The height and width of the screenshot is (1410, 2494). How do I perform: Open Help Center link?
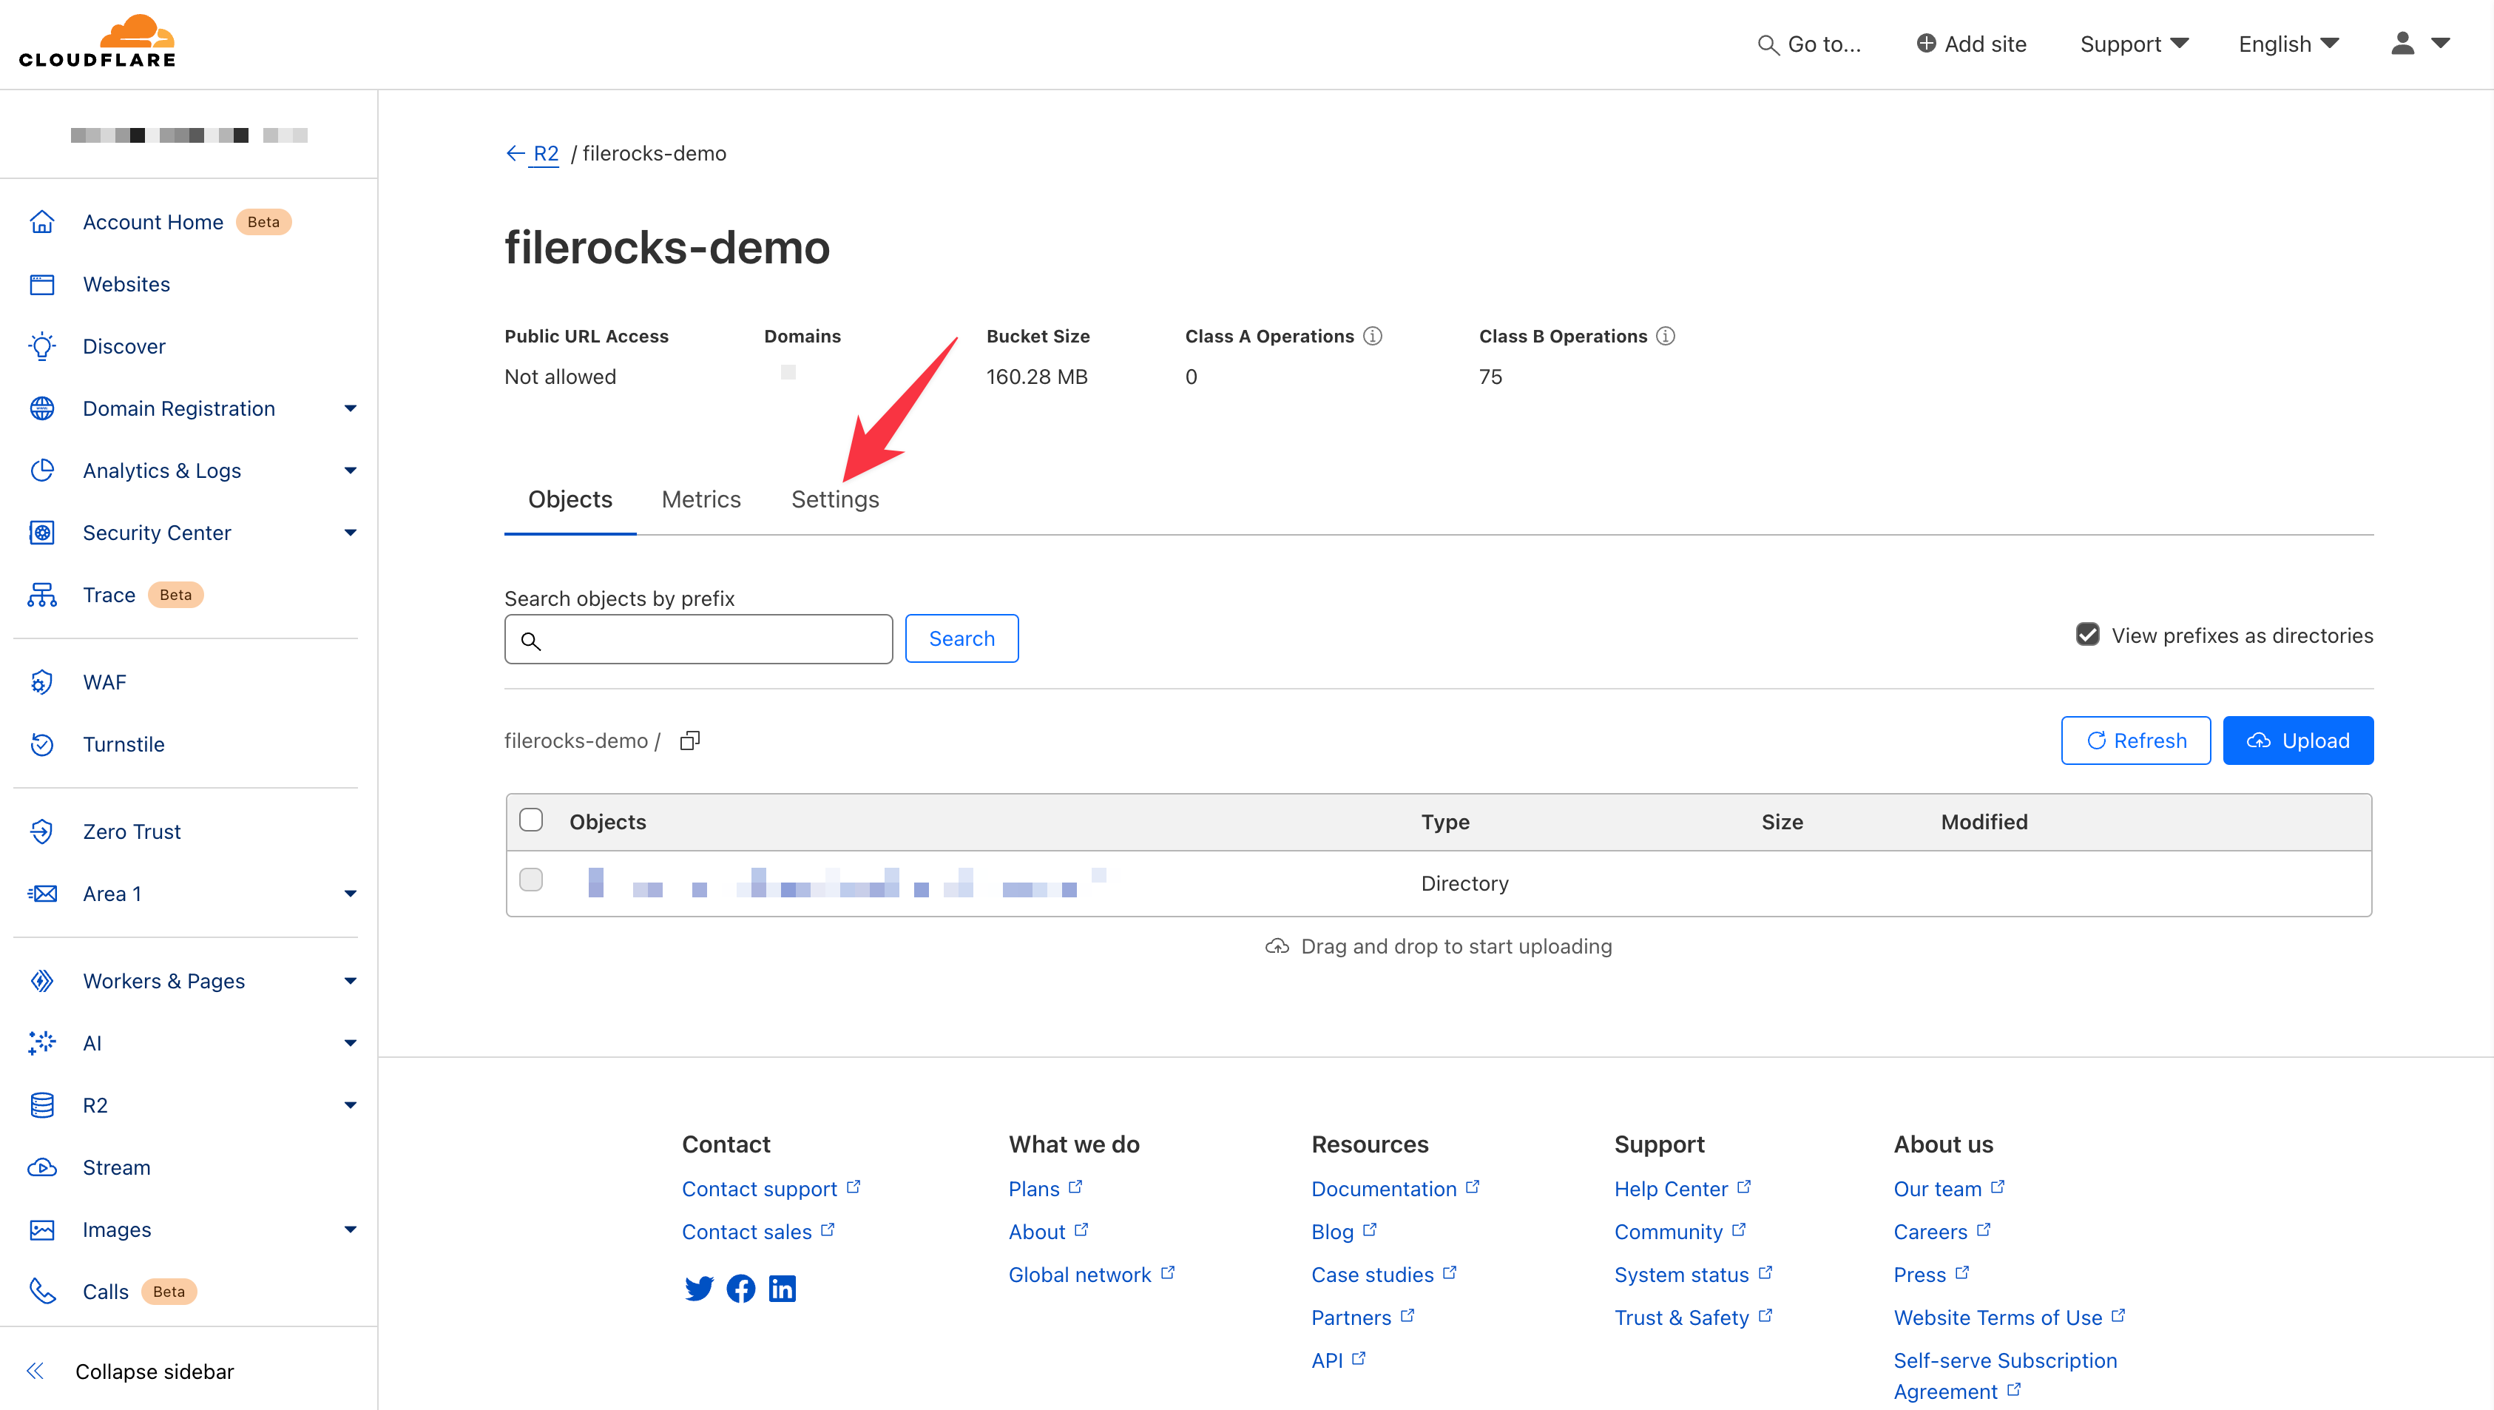pyautogui.click(x=1682, y=1188)
